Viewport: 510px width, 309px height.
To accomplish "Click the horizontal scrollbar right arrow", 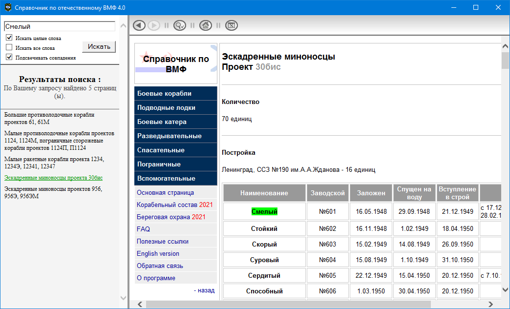I will coord(491,305).
